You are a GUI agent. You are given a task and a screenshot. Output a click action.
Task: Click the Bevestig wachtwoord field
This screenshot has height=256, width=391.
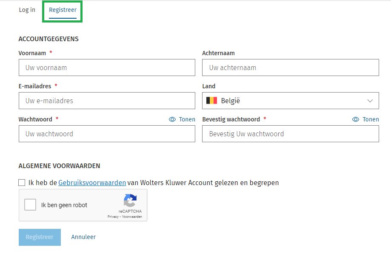pyautogui.click(x=290, y=134)
